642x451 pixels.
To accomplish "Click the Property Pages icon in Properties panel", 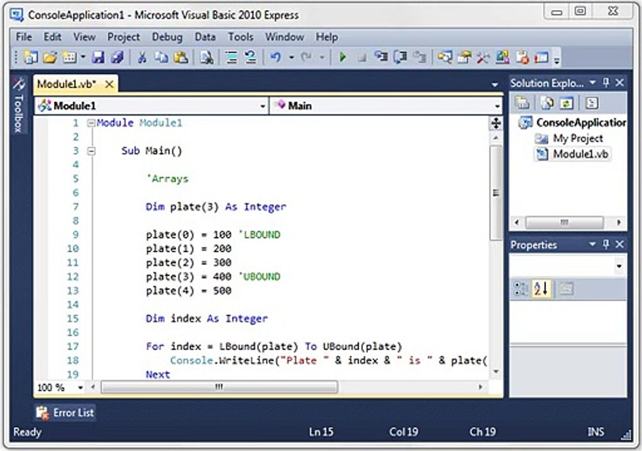I will pos(566,289).
